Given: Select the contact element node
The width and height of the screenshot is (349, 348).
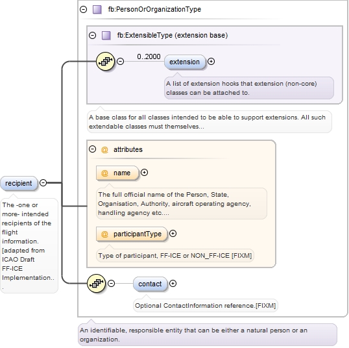Looking at the screenshot, I should [150, 284].
